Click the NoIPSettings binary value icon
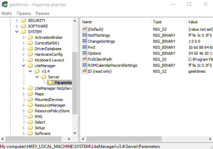The image size is (213, 149). tap(84, 35)
